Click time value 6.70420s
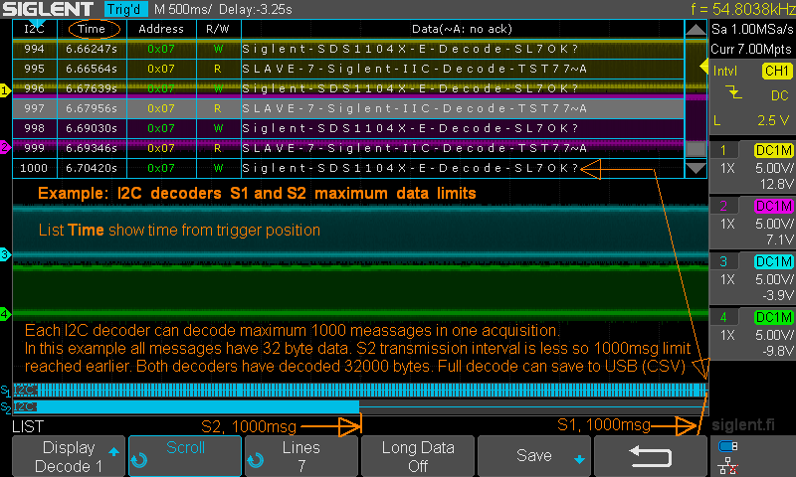This screenshot has height=477, width=796. [x=92, y=168]
